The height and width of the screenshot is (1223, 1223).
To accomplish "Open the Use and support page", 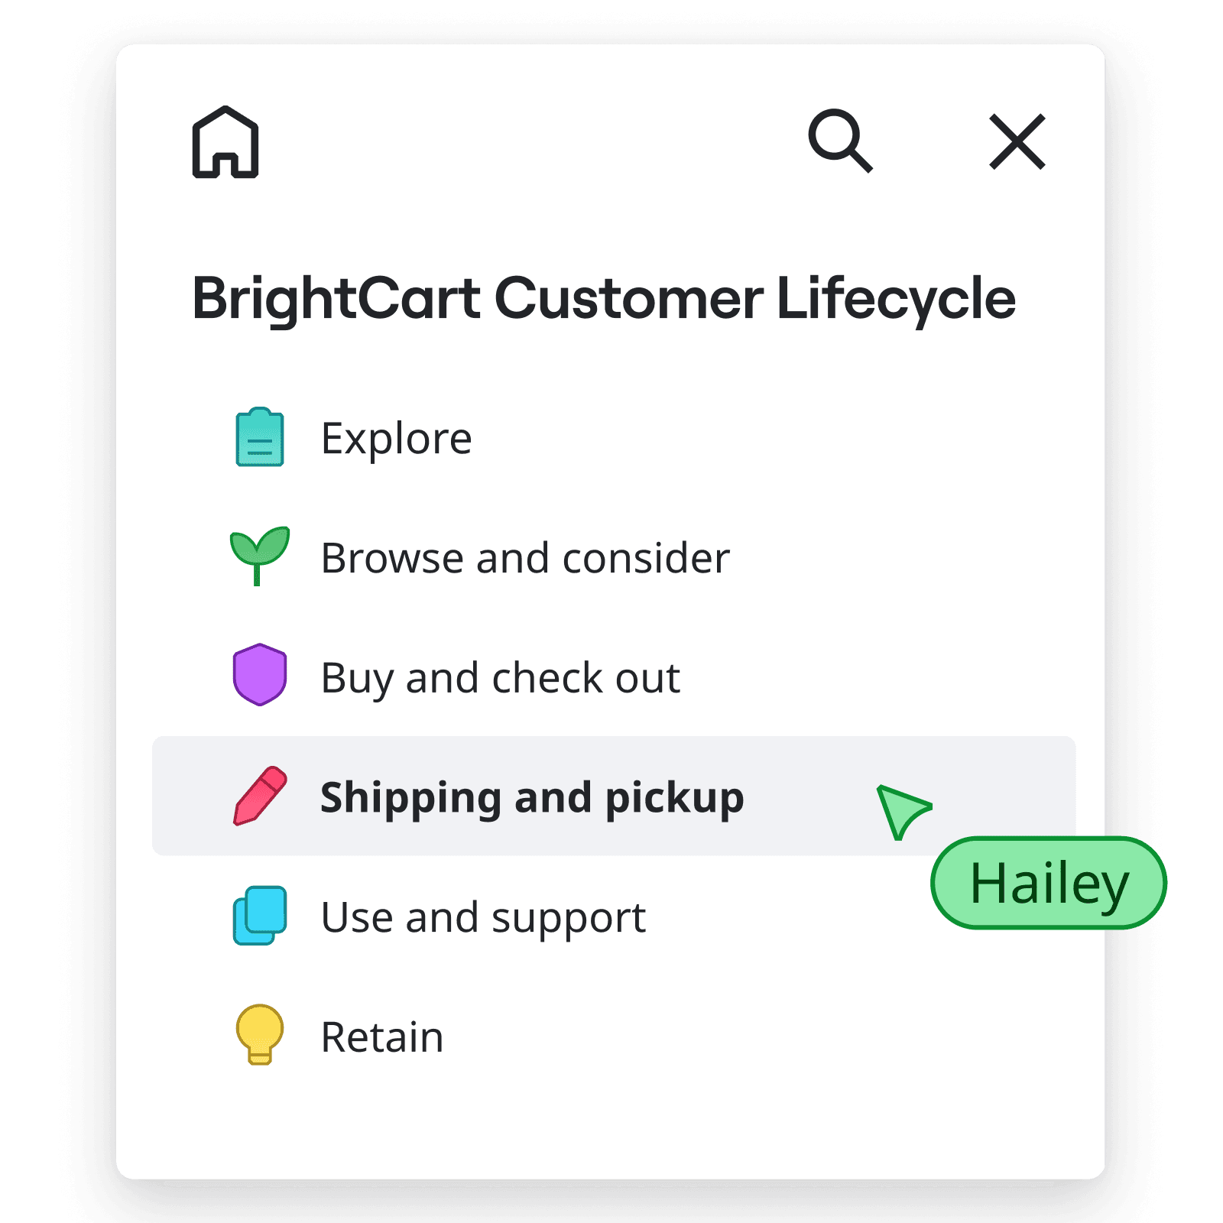I will tap(483, 918).
